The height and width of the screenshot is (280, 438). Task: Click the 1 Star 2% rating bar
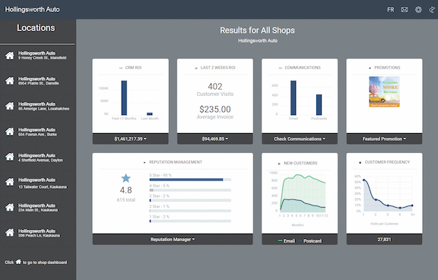pos(190,221)
